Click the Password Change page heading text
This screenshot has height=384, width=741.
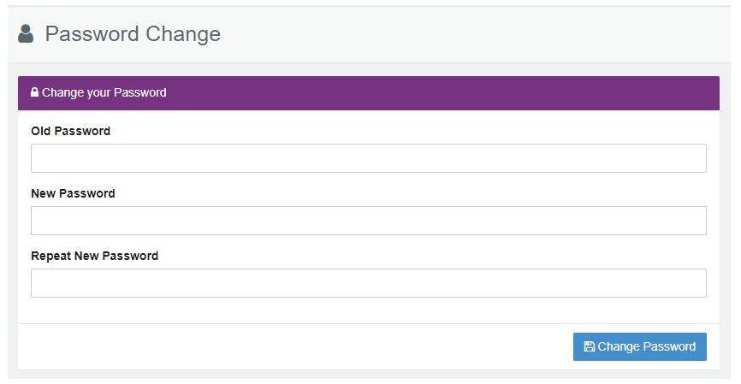pos(133,34)
